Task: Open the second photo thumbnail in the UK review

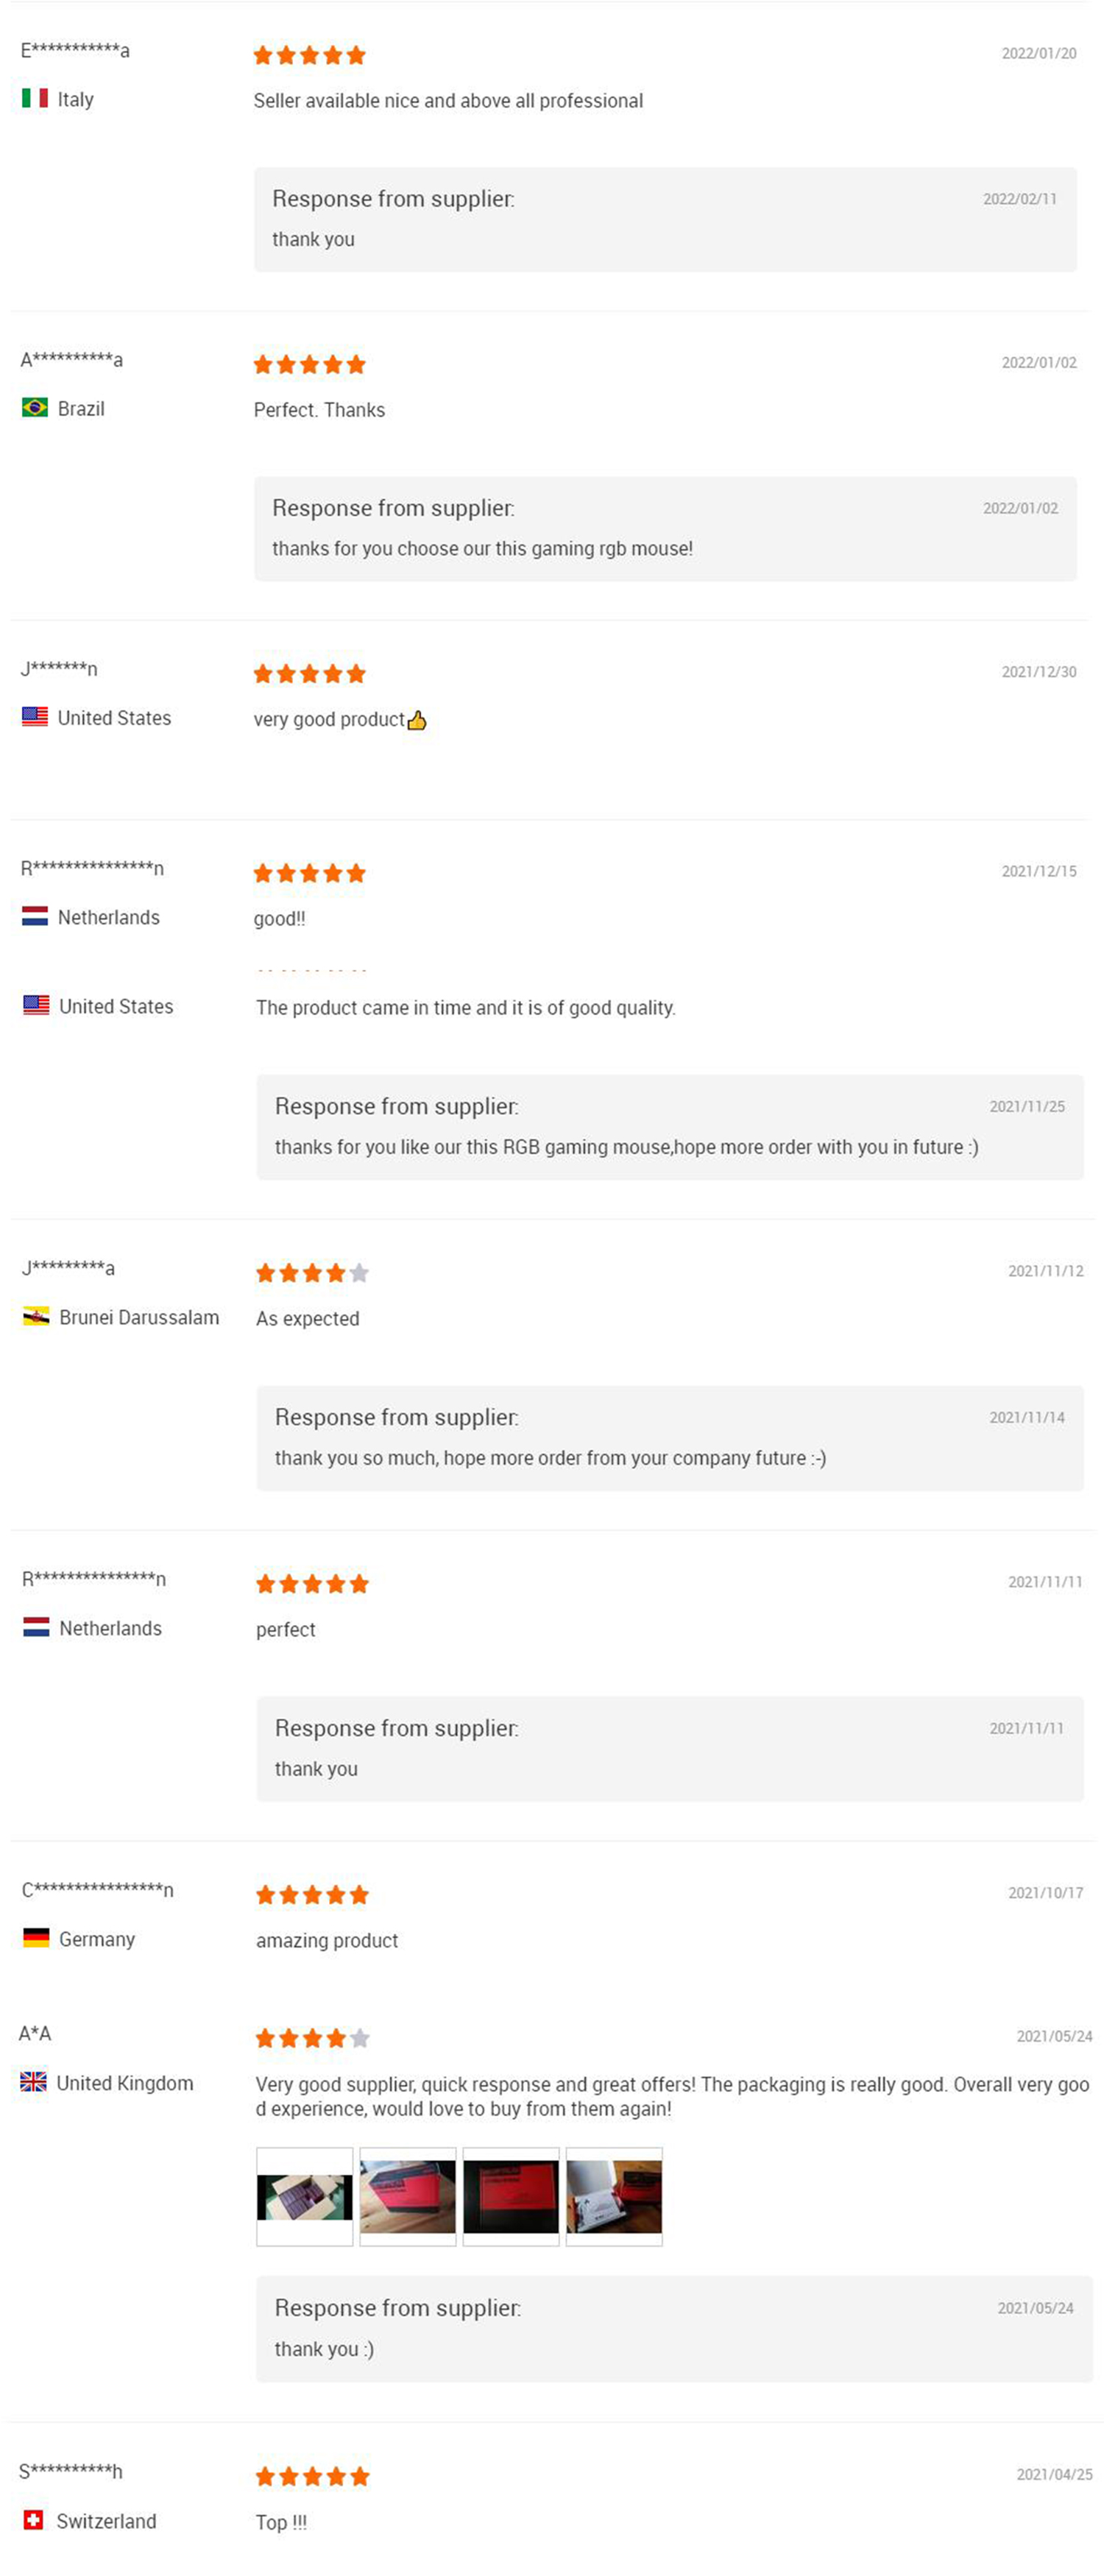Action: (x=407, y=2196)
